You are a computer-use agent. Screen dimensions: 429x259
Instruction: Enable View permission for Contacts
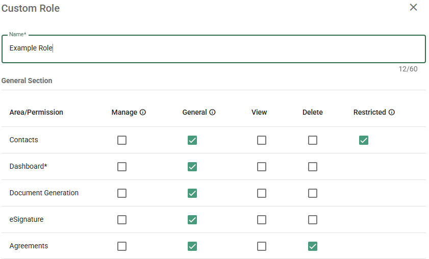coord(262,140)
